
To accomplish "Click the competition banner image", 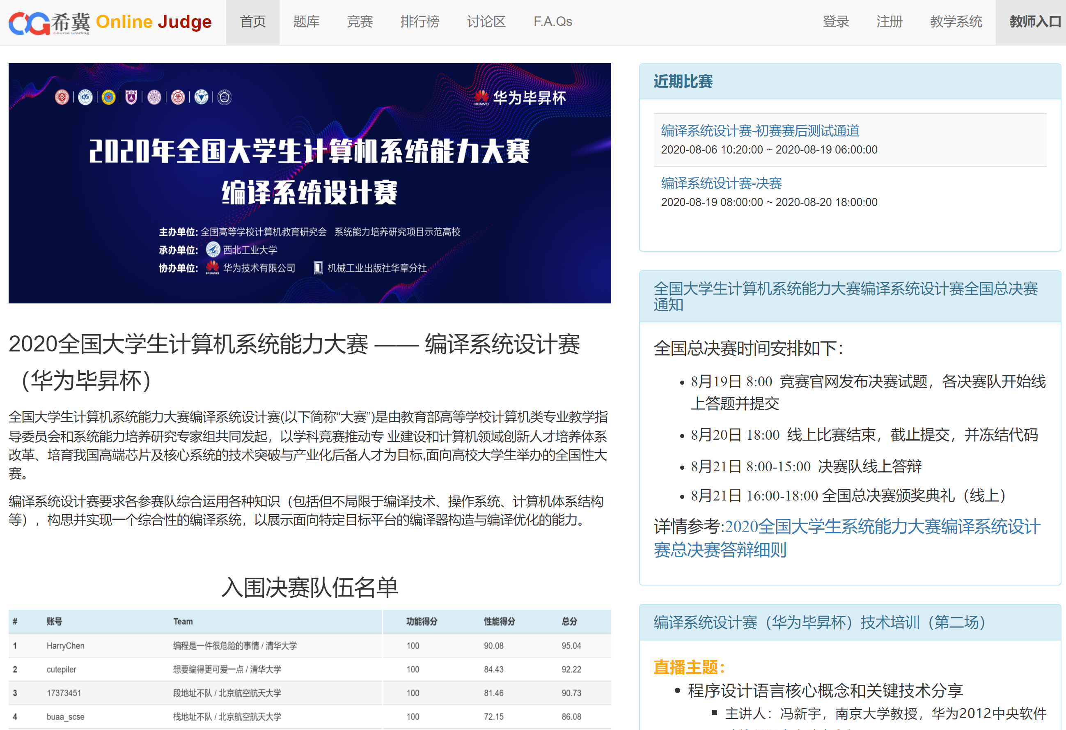I will click(x=309, y=183).
